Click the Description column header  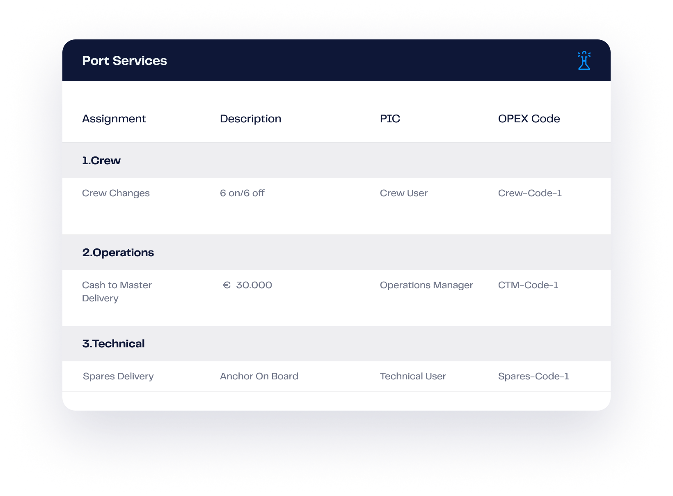(250, 119)
